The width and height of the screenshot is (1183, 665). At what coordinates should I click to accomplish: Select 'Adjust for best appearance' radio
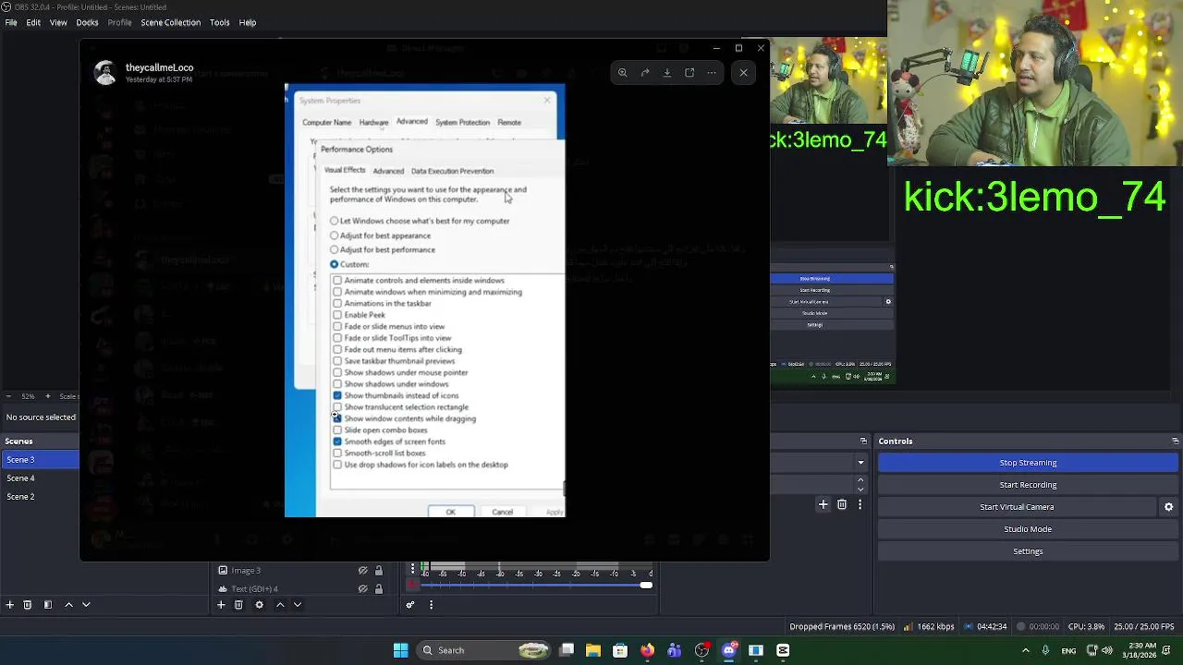click(x=335, y=236)
